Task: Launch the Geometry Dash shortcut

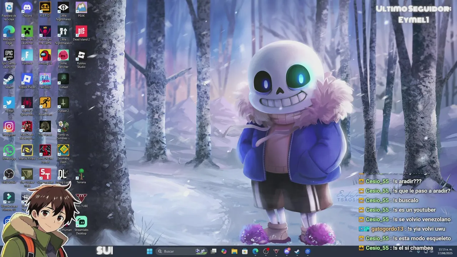Action: pyautogui.click(x=63, y=154)
